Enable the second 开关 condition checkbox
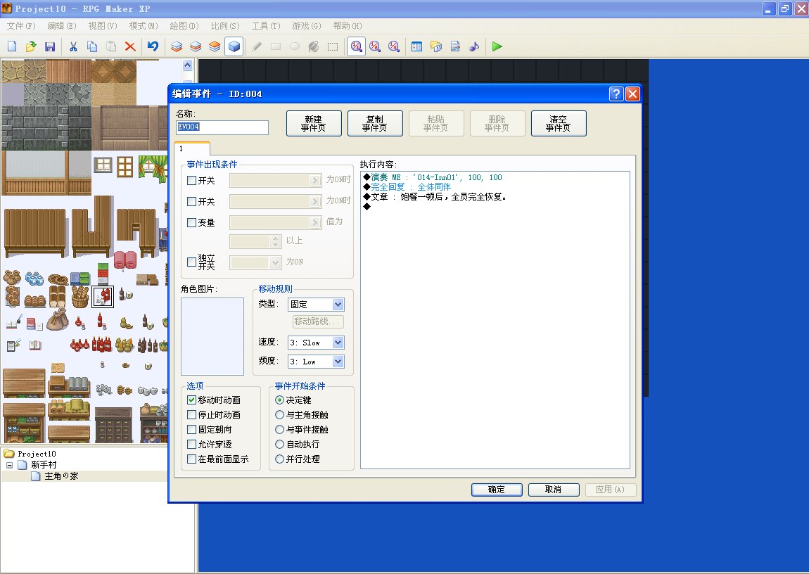 [191, 202]
